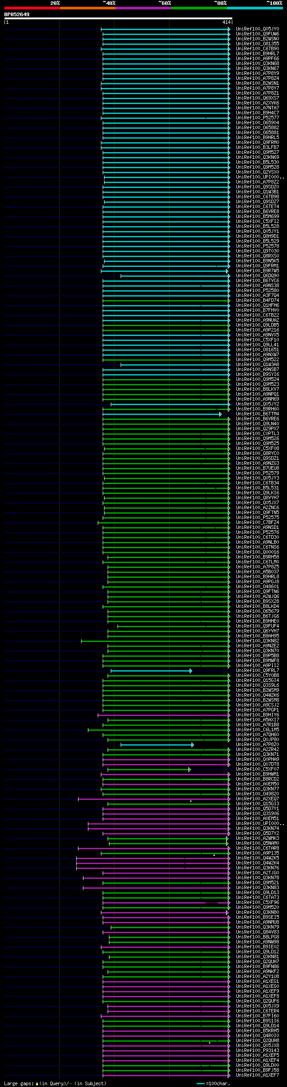287x1087 pixels.
Task: Select the UniRef100_A7PGP1 label
Action: pyautogui.click(x=257, y=710)
